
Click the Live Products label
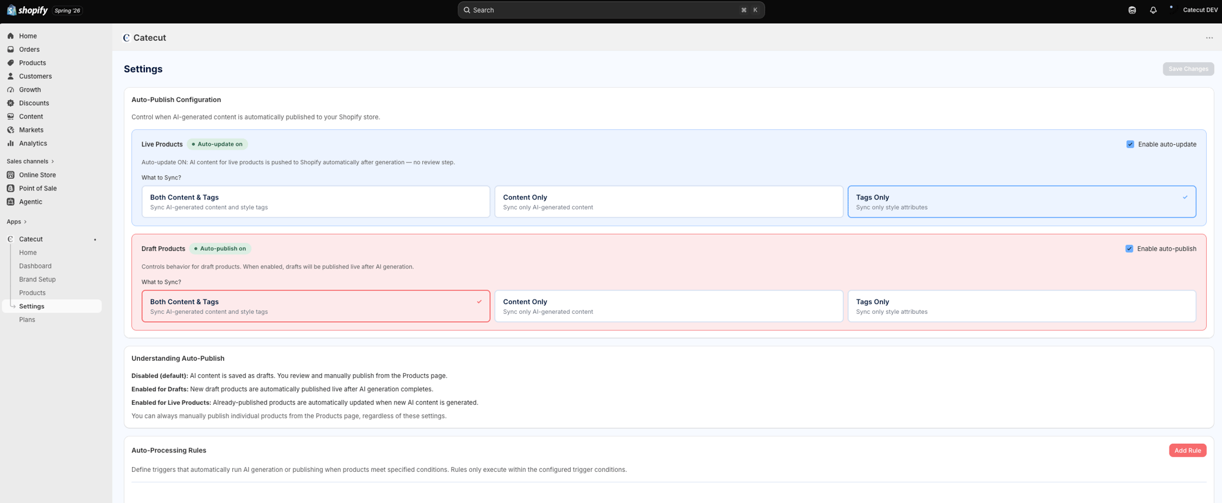tap(162, 144)
